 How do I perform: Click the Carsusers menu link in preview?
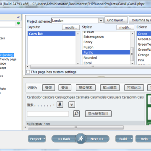[x=115, y=97]
